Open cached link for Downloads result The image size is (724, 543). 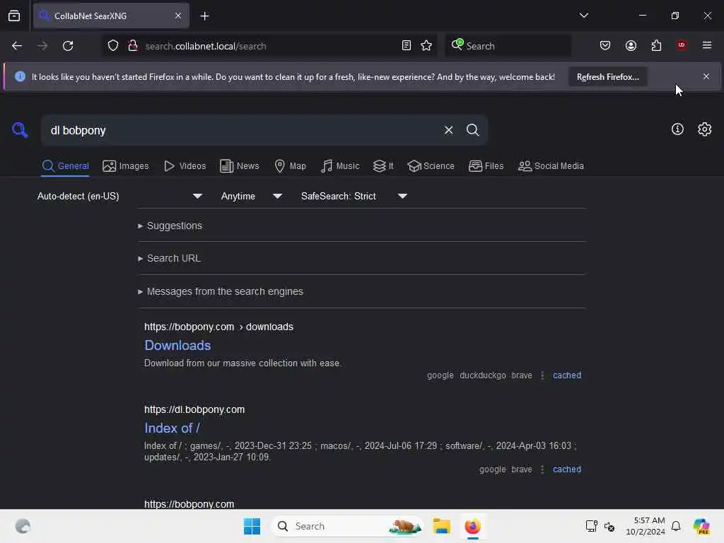coord(566,375)
